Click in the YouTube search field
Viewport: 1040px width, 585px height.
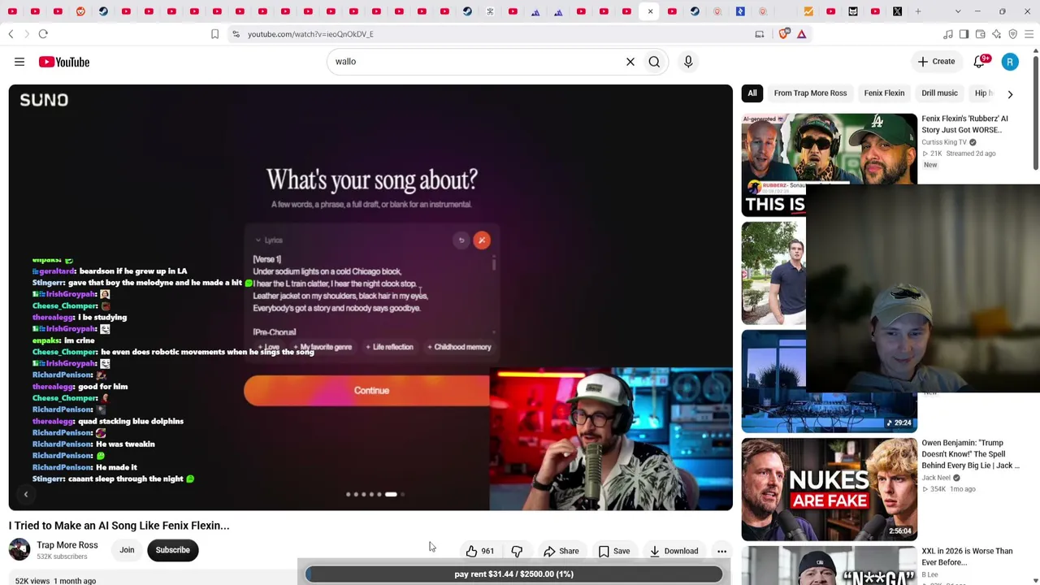(475, 62)
